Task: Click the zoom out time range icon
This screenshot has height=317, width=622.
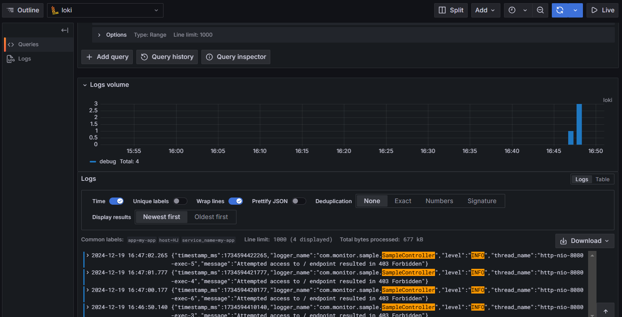Action: coord(540,10)
